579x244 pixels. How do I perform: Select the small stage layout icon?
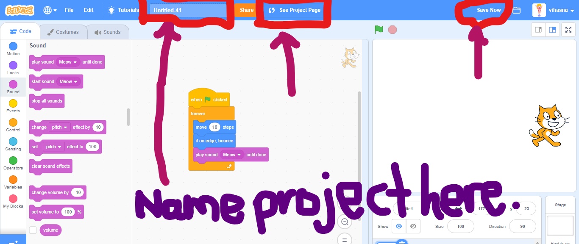tap(537, 30)
